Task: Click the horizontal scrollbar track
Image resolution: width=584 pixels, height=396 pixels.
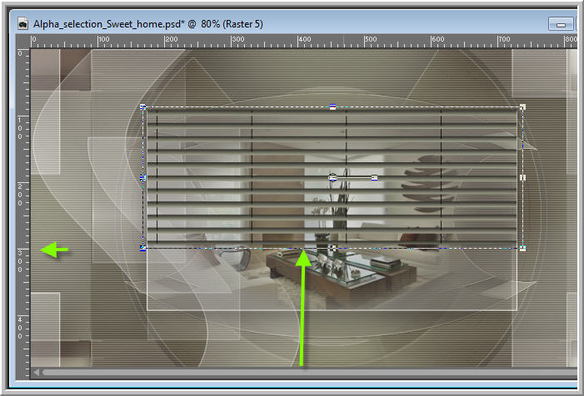Action: tap(309, 372)
